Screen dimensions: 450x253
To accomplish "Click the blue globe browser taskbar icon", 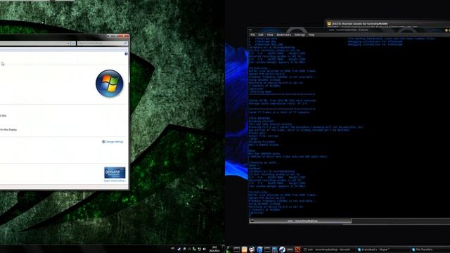I will [x=259, y=249].
